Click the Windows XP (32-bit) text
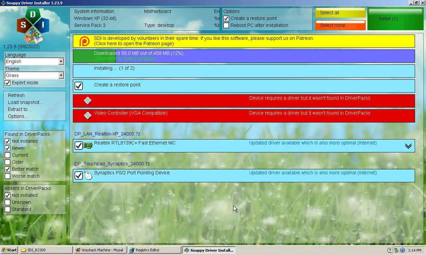 (95, 18)
